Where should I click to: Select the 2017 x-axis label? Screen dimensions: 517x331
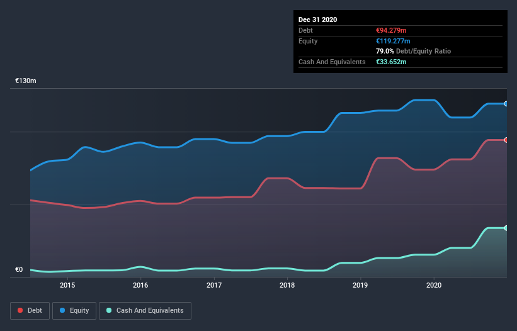(214, 285)
